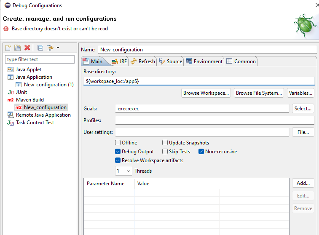Enable the Update Snapshots checkbox
The image size is (319, 235).
165,143
